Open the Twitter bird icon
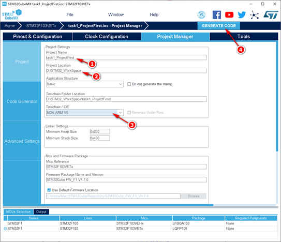Image resolution: width=281 pixels, height=242 pixels. pos(242,14)
